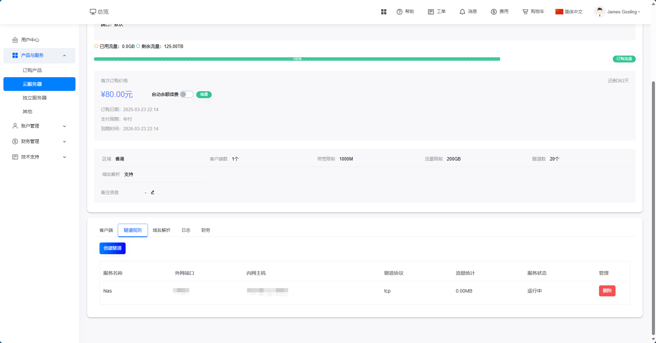This screenshot has height=343, width=656.
Task: Click the 已用流量 0.0GB label
Action: [x=117, y=46]
